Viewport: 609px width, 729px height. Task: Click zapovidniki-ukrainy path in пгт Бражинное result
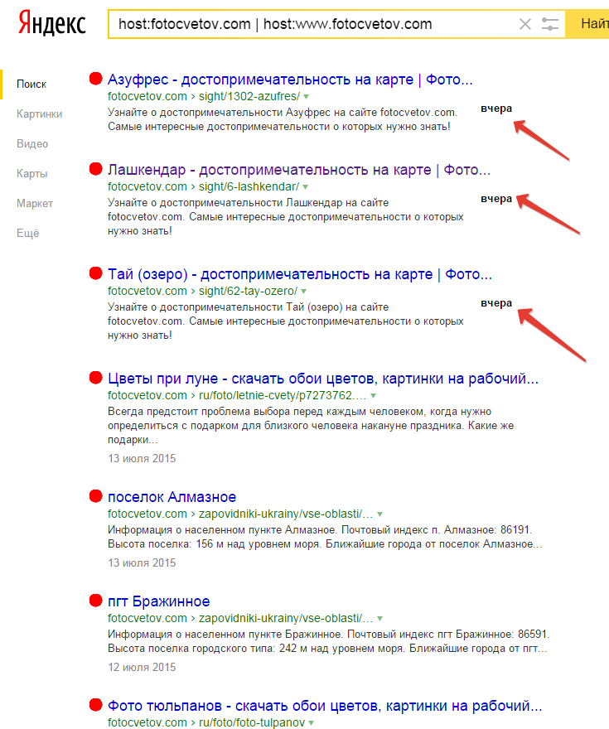click(286, 618)
